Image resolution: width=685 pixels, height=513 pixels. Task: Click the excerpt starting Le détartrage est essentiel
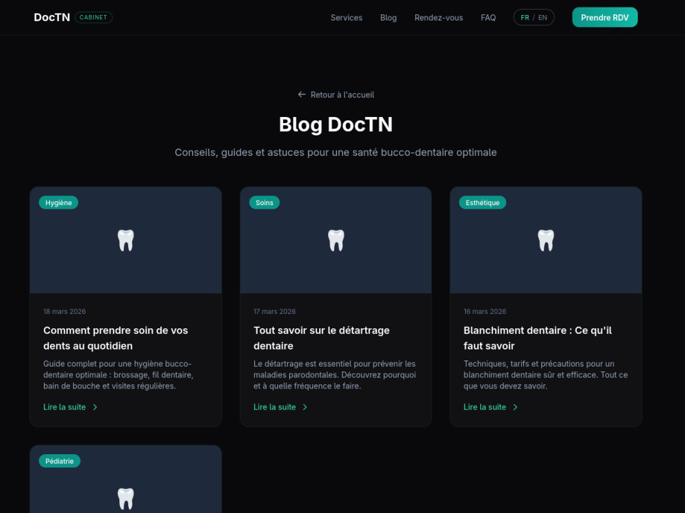click(x=335, y=375)
